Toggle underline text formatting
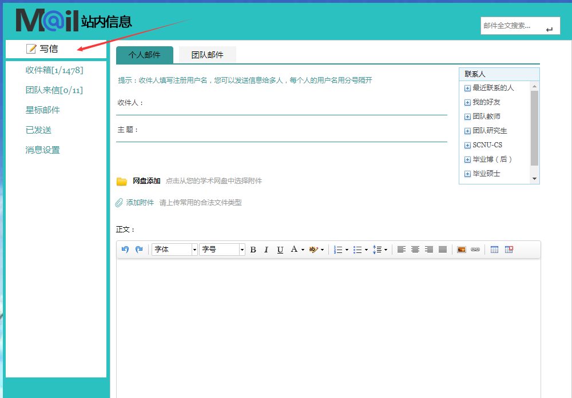 coord(280,250)
